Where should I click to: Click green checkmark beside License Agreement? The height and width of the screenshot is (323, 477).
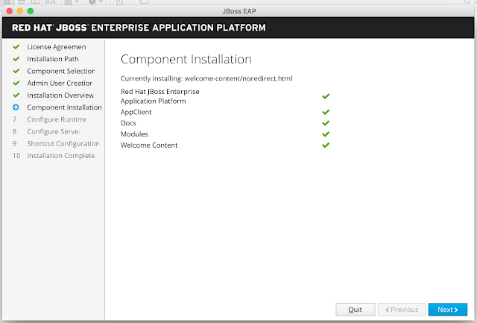tap(16, 47)
